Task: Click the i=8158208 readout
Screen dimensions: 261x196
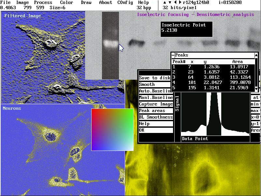Action: [230, 3]
